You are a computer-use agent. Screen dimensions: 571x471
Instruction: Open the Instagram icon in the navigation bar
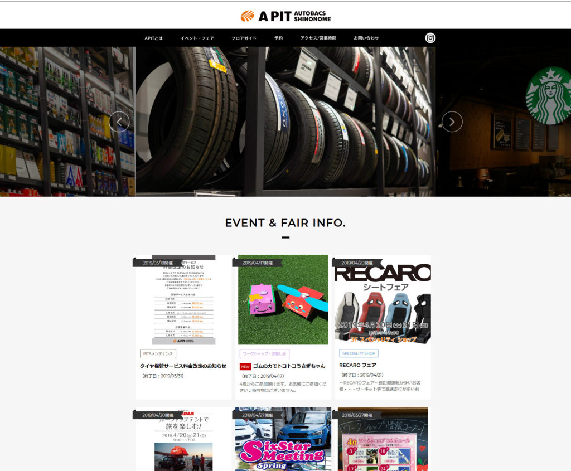[x=429, y=38]
